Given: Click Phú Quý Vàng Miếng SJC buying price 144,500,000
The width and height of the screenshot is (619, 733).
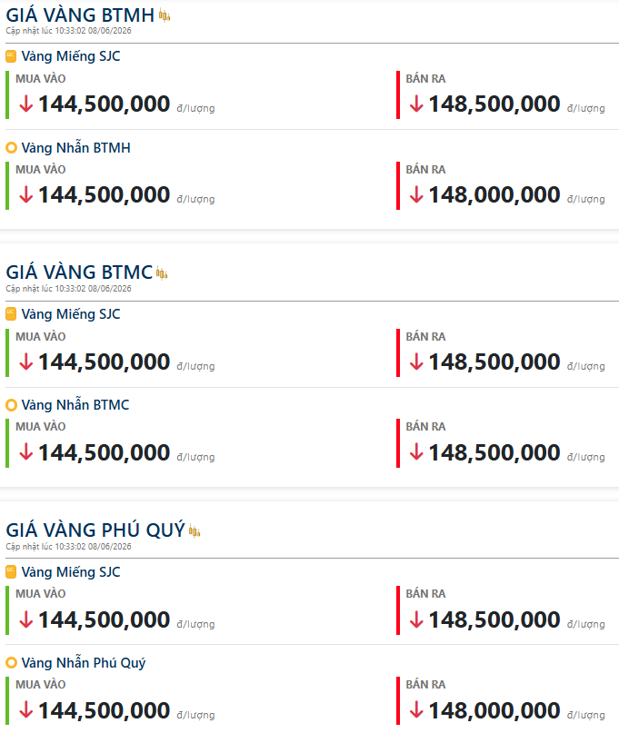Looking at the screenshot, I should pyautogui.click(x=104, y=619).
